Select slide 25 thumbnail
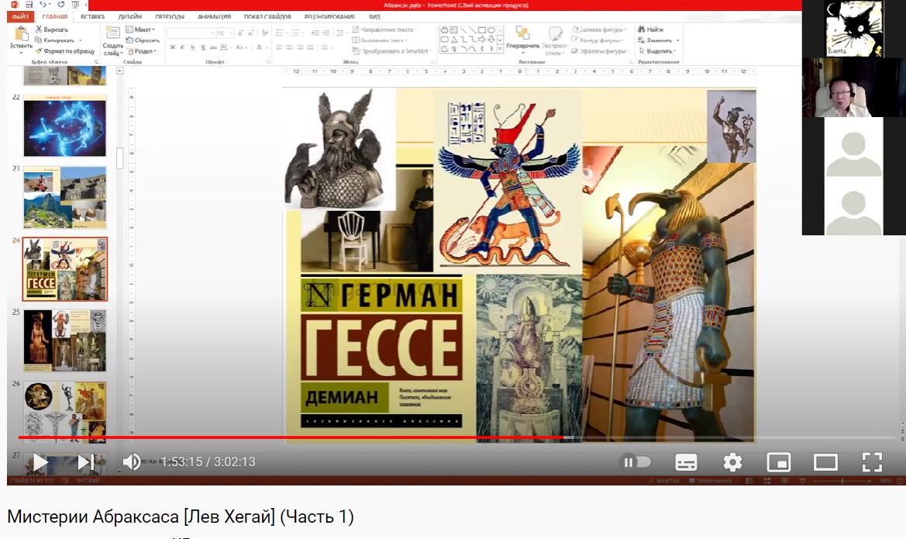 click(65, 340)
